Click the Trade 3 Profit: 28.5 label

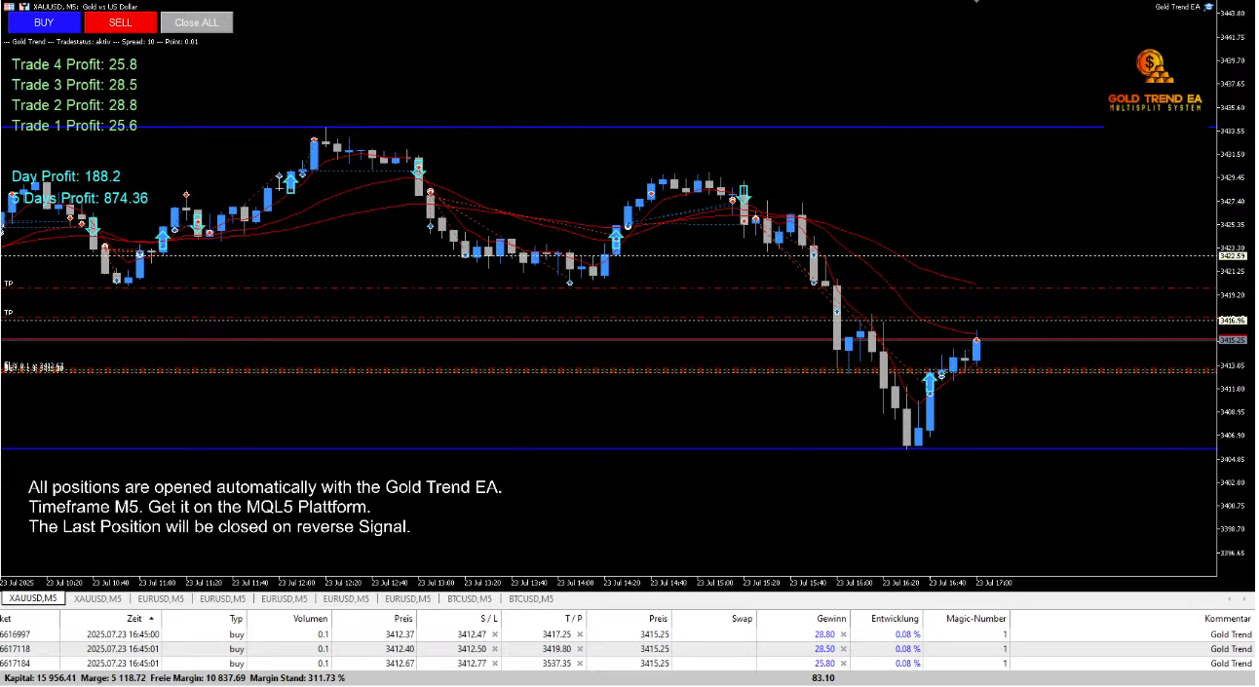74,85
